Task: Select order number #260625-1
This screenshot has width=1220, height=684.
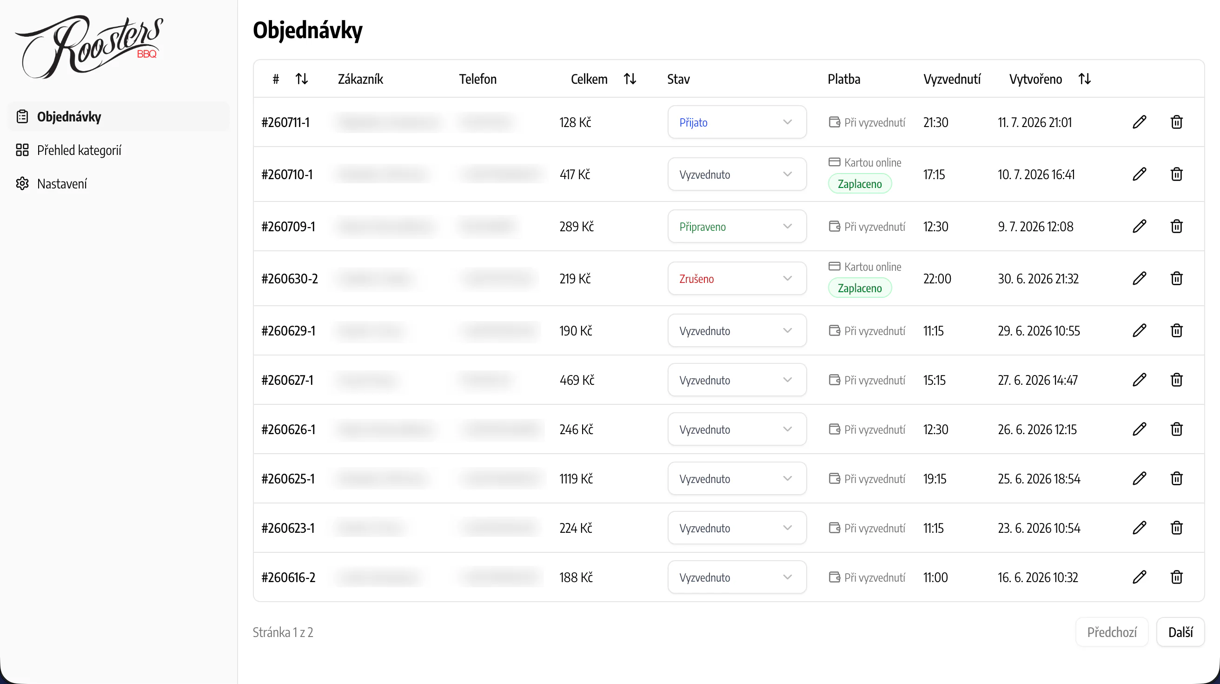Action: [x=288, y=479]
